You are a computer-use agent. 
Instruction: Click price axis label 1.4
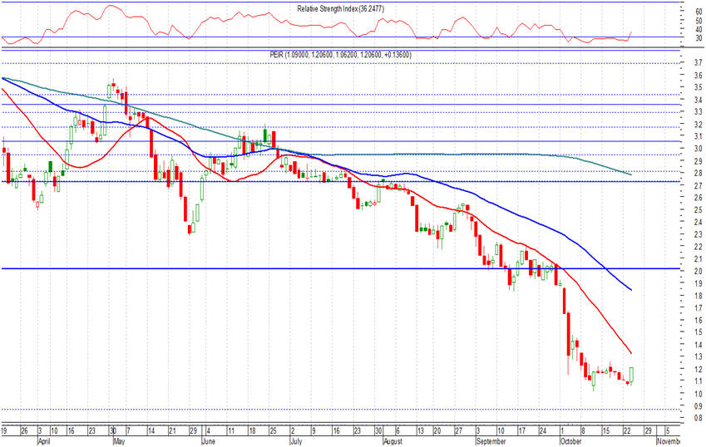[x=699, y=345]
